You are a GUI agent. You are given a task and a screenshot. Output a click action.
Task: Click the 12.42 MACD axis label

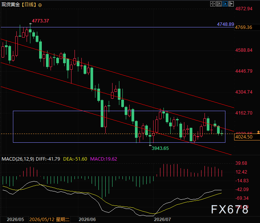241,172
